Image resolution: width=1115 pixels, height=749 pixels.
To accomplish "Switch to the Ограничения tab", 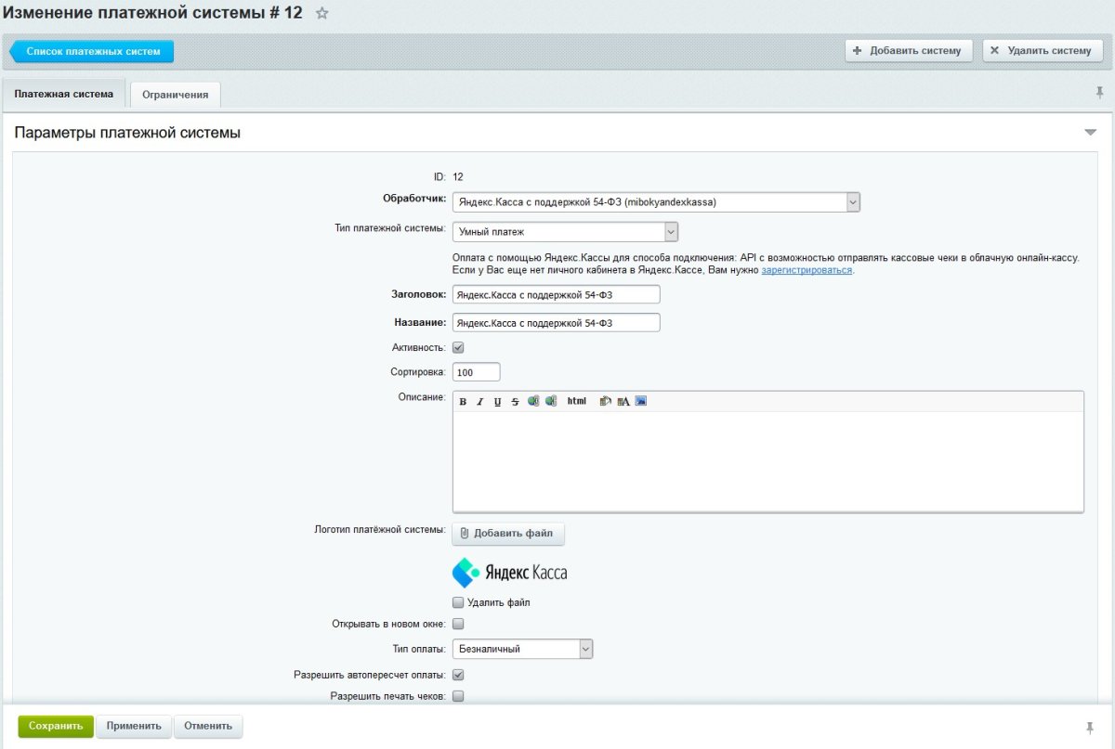I will click(176, 95).
